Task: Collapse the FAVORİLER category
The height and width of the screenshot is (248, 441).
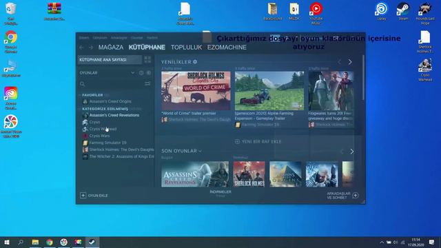Action: pos(92,95)
